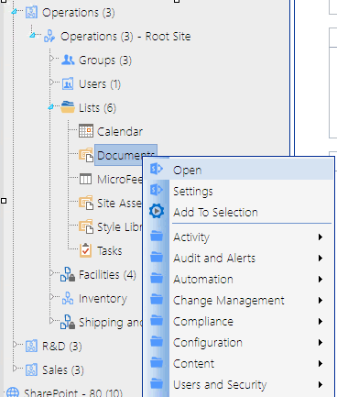Image resolution: width=337 pixels, height=397 pixels.
Task: Choose Open from the context menu
Action: (238, 170)
